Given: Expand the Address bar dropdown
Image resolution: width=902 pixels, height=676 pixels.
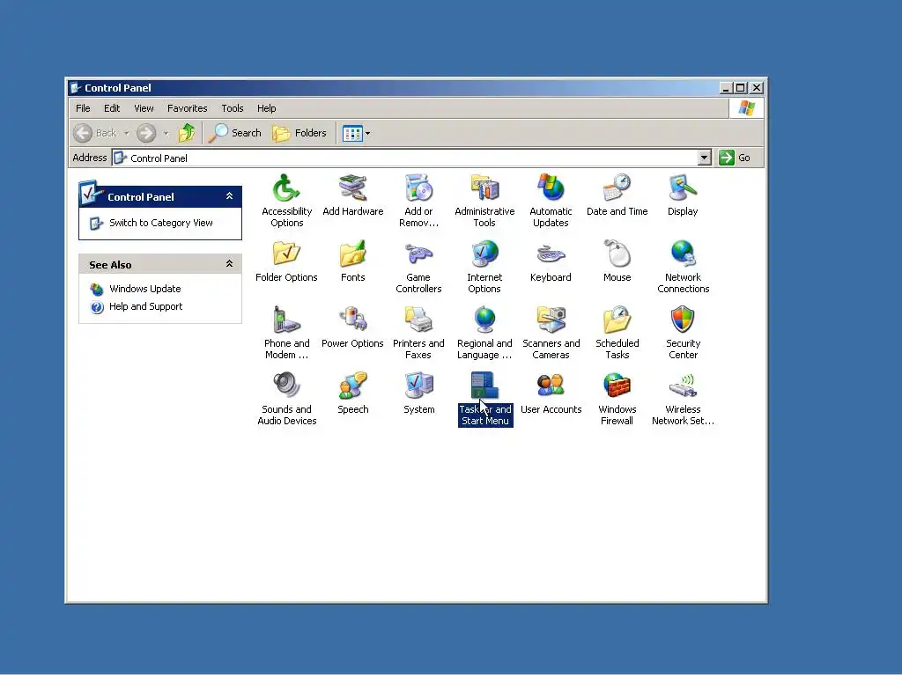Looking at the screenshot, I should click(704, 158).
